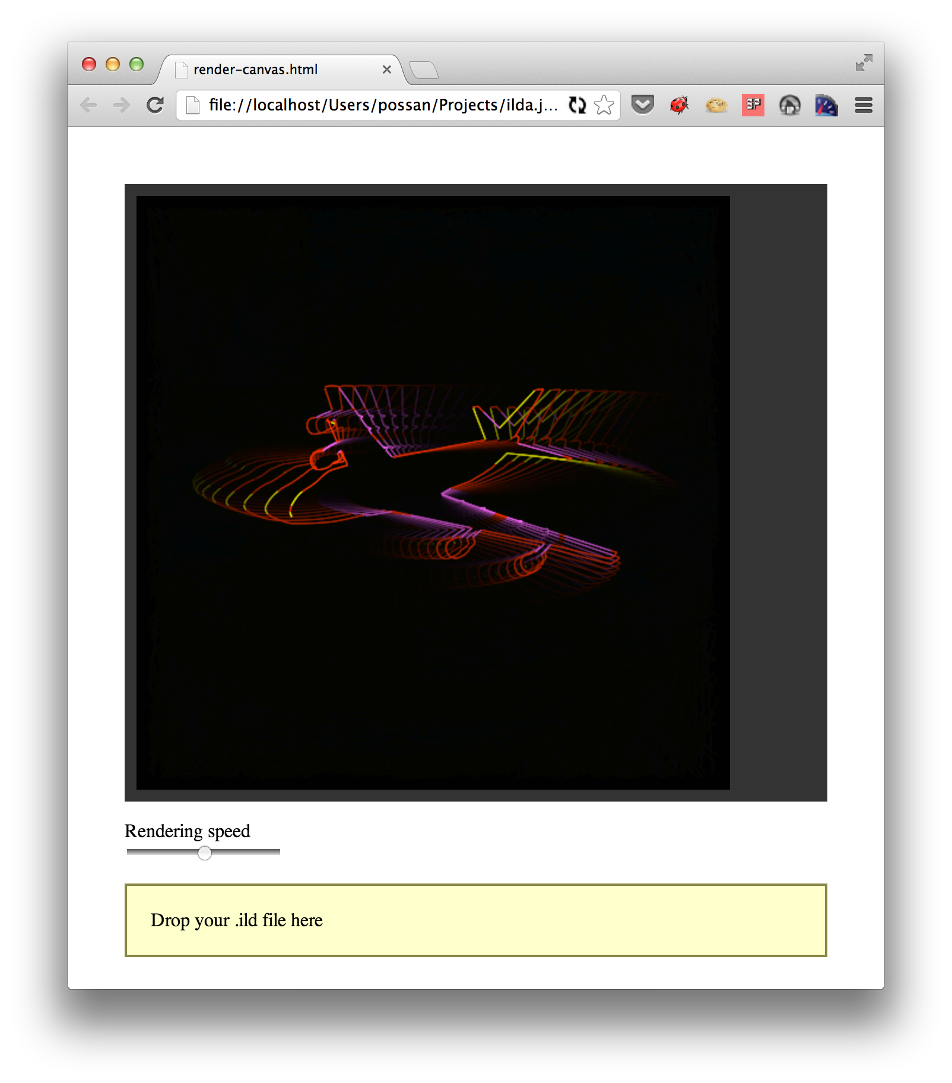Viewport: 952px width, 1083px height.
Task: Click the browser forward arrow
Action: (122, 105)
